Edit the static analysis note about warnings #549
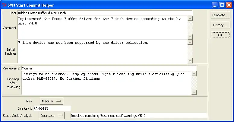This screenshot has width=234, height=122. pyautogui.click(x=139, y=116)
